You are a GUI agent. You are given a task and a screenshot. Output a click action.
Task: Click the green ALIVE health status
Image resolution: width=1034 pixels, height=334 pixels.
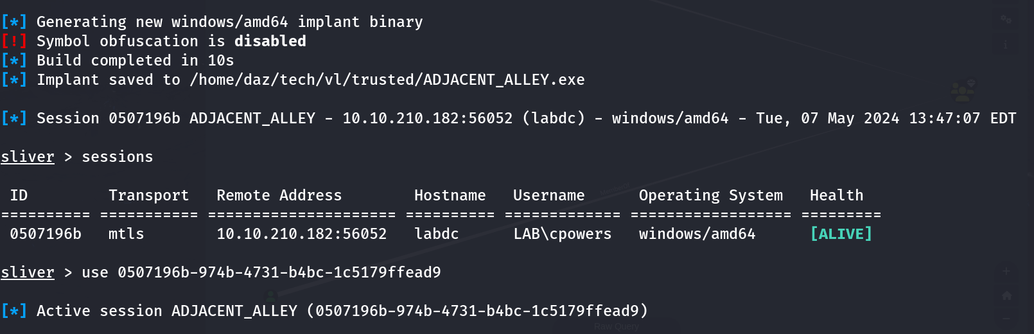click(x=841, y=234)
